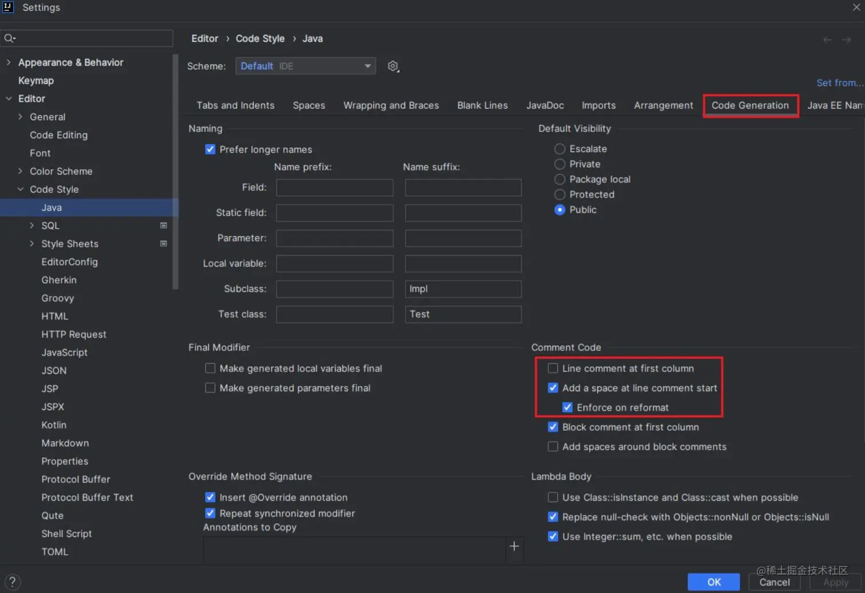Screen dimensions: 865x593
Task: Click the IntelliJ logo in title bar
Action: coord(8,7)
